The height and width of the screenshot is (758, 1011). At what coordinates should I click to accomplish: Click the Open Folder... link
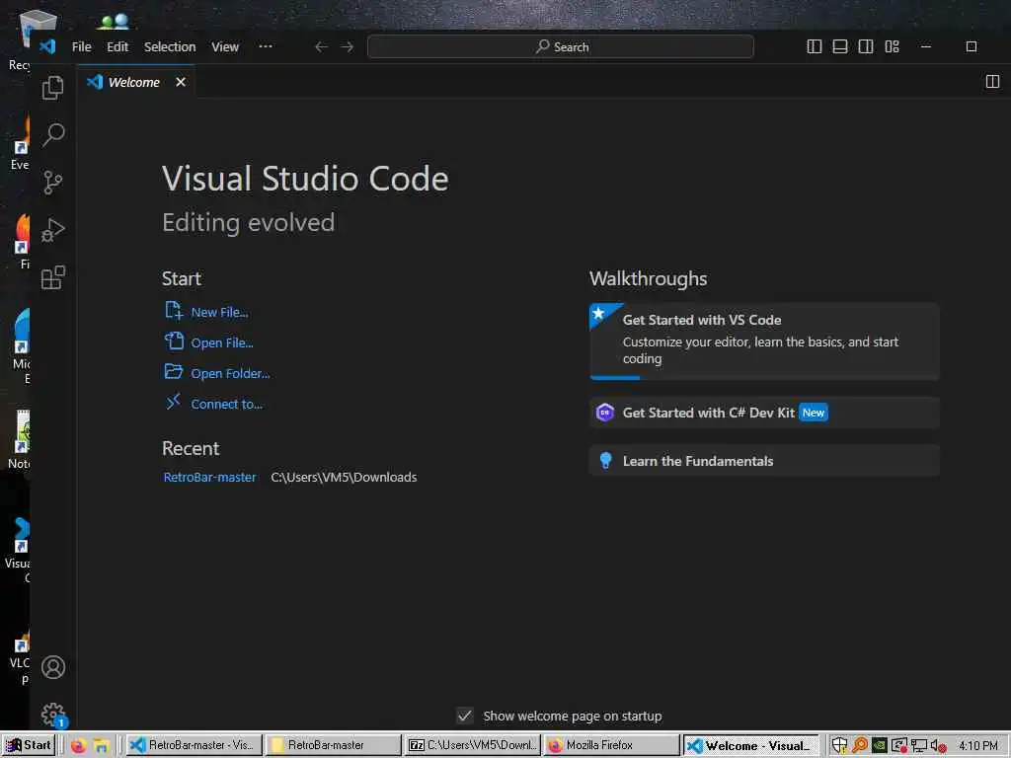(230, 373)
